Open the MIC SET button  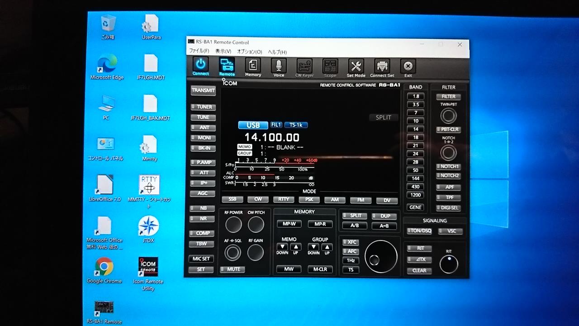coord(201,259)
